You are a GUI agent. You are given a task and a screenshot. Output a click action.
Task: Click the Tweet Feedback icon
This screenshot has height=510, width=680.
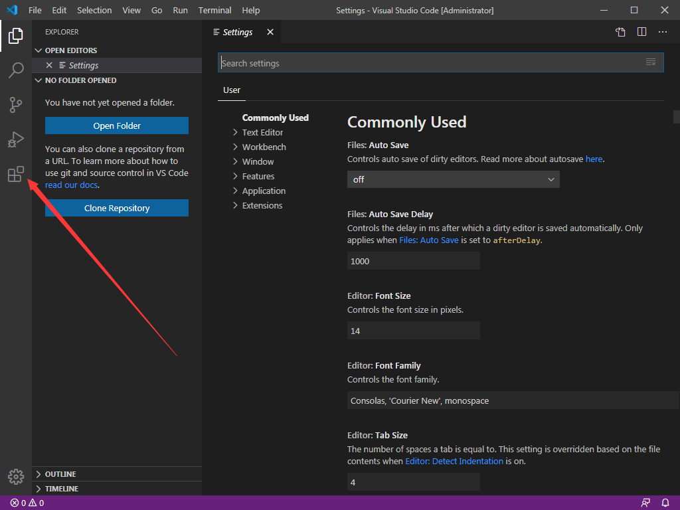coord(645,503)
